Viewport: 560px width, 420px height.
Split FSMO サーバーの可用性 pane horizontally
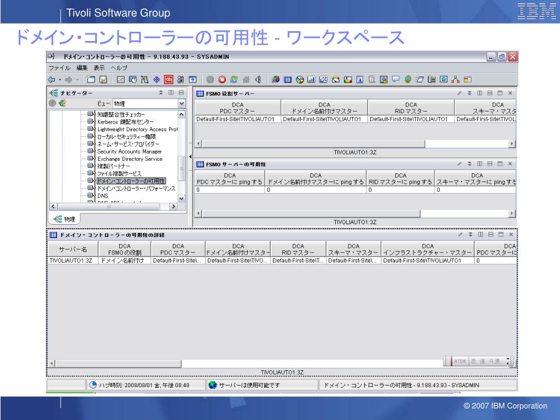coord(489,164)
